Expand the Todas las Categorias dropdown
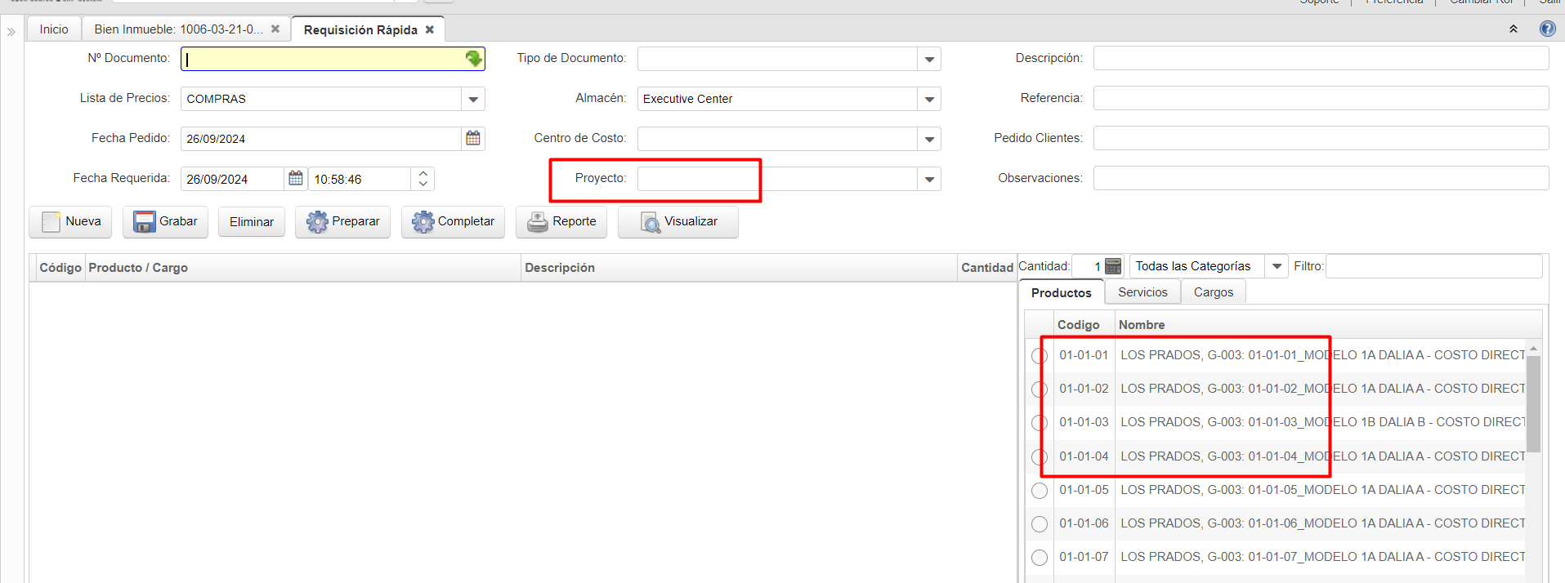The height and width of the screenshot is (583, 1565). 1277,266
